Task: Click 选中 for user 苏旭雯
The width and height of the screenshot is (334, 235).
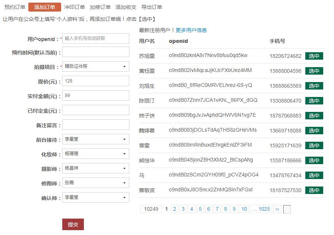Action: (x=314, y=56)
